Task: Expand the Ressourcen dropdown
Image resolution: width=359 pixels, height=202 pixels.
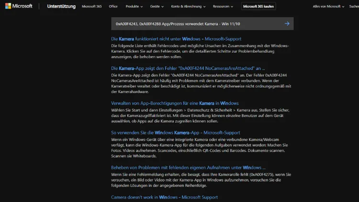Action: (223, 6)
